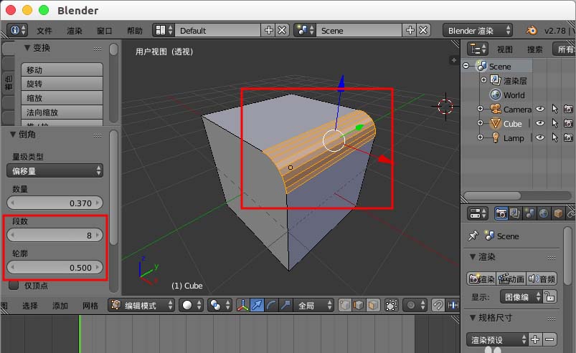The image size is (576, 353).
Task: Select the World tab globe icon in properties
Action: tap(544, 213)
